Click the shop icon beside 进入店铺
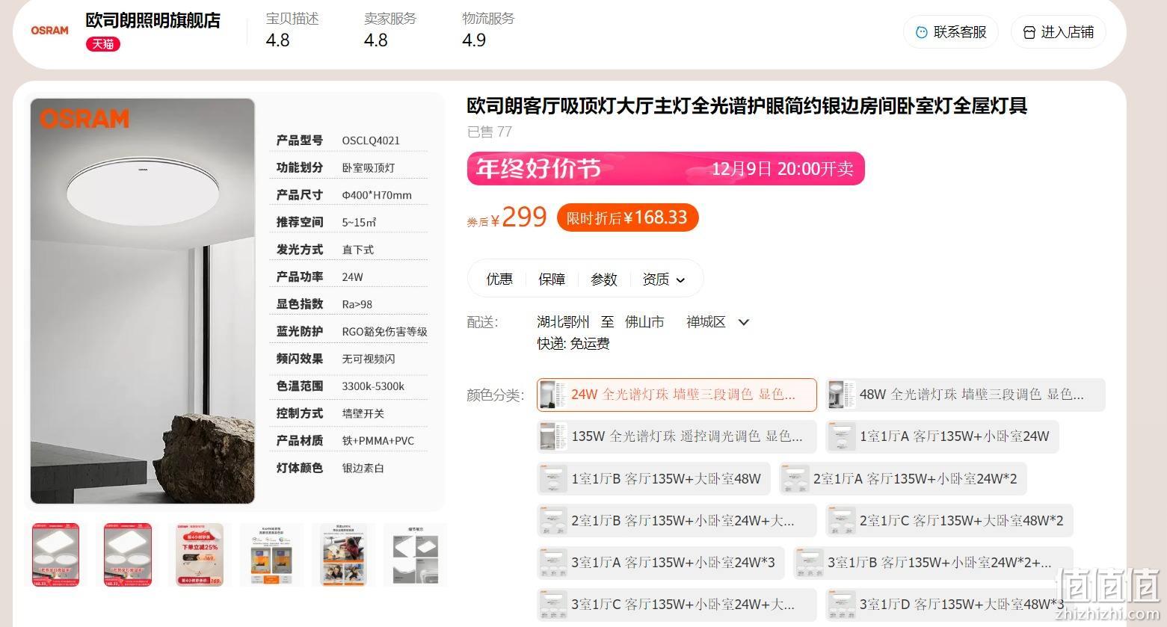 1029,32
